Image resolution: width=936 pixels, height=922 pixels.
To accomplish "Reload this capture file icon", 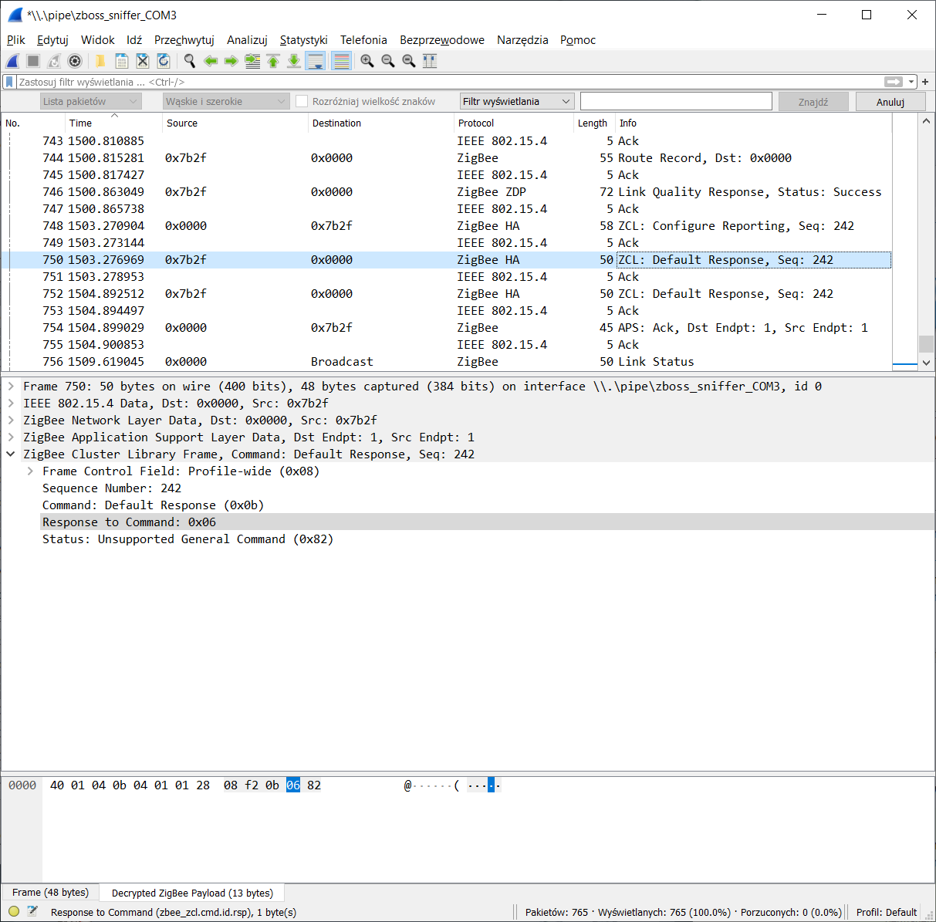I will point(163,61).
